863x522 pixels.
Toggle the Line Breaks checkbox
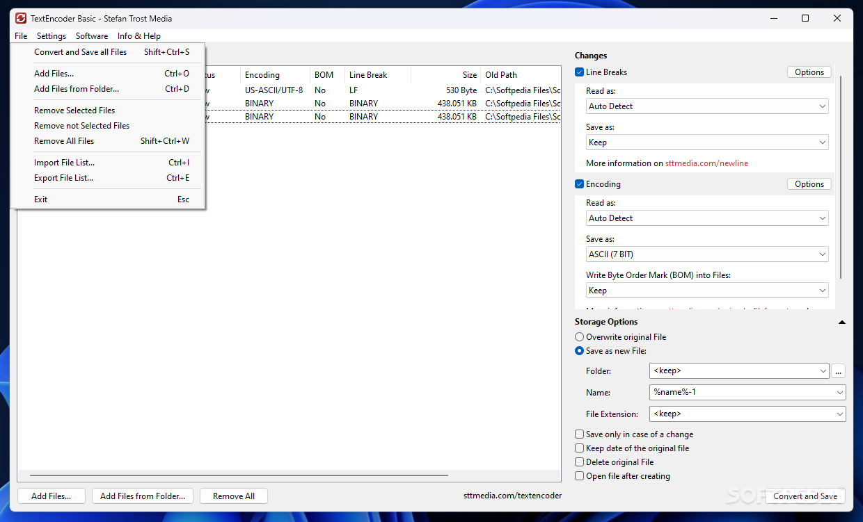[580, 72]
